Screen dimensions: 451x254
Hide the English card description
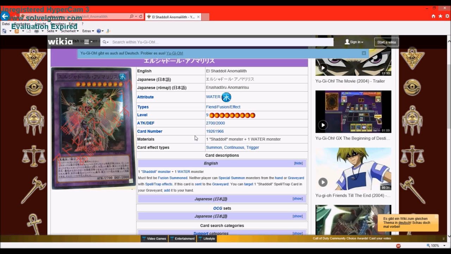[298, 163]
